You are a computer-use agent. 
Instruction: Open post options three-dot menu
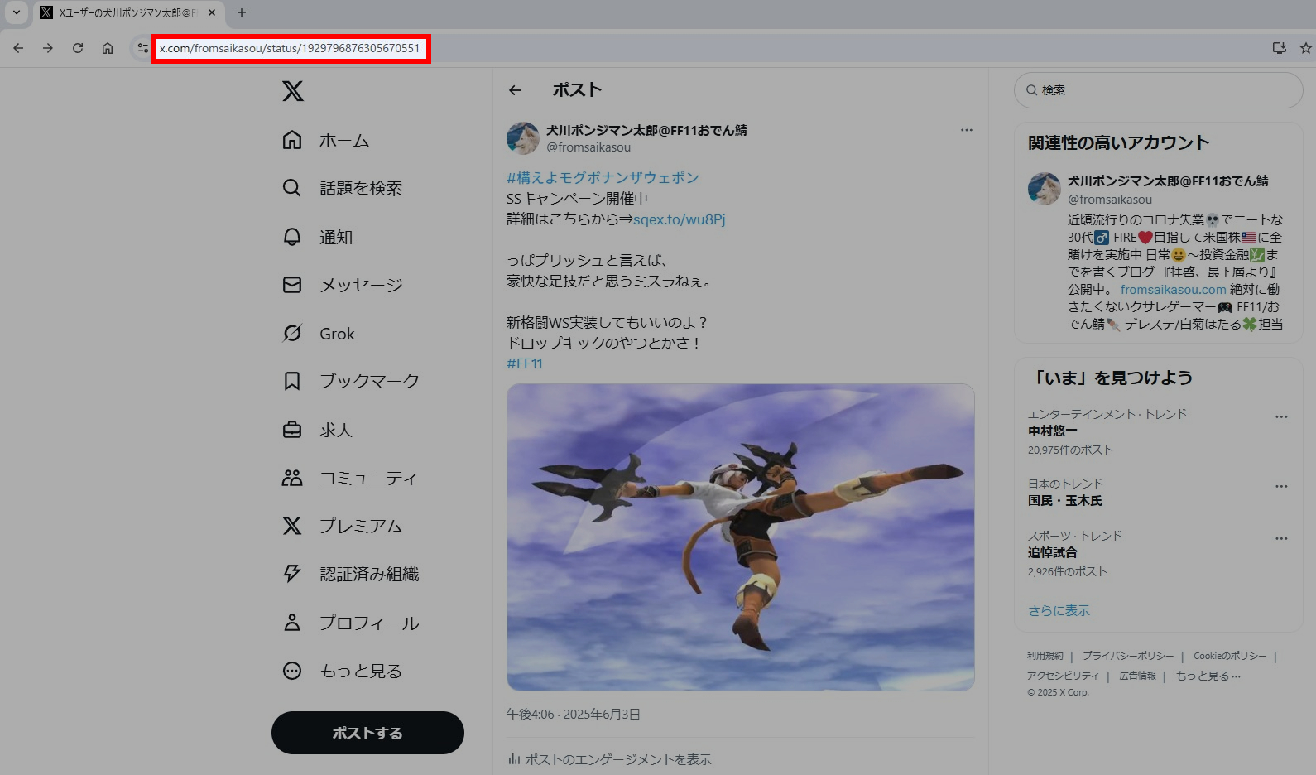coord(967,130)
